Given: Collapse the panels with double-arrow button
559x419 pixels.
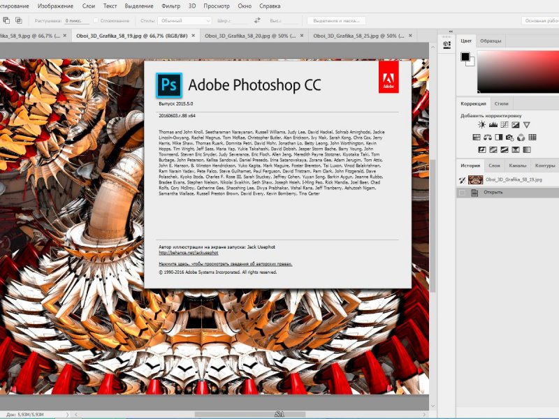Looking at the screenshot, I should coord(451,31).
